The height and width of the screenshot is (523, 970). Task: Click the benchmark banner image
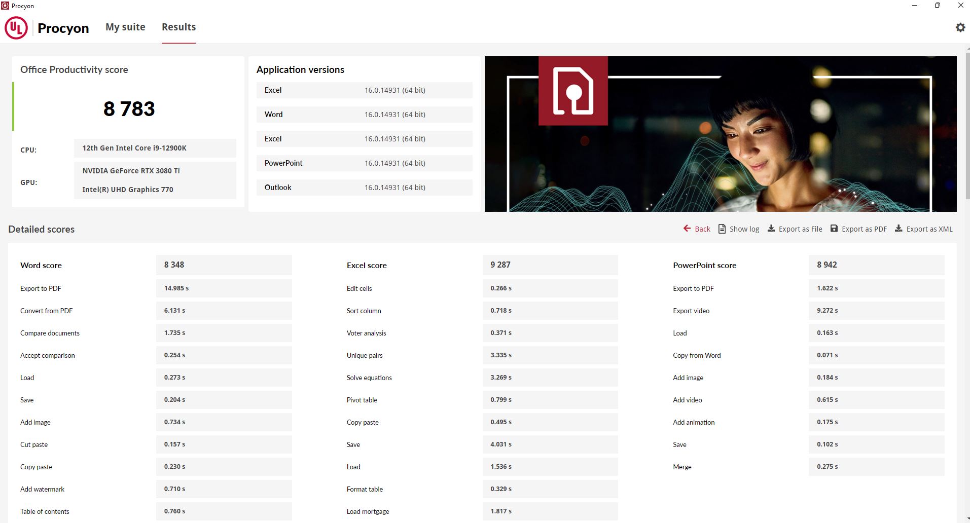point(721,134)
